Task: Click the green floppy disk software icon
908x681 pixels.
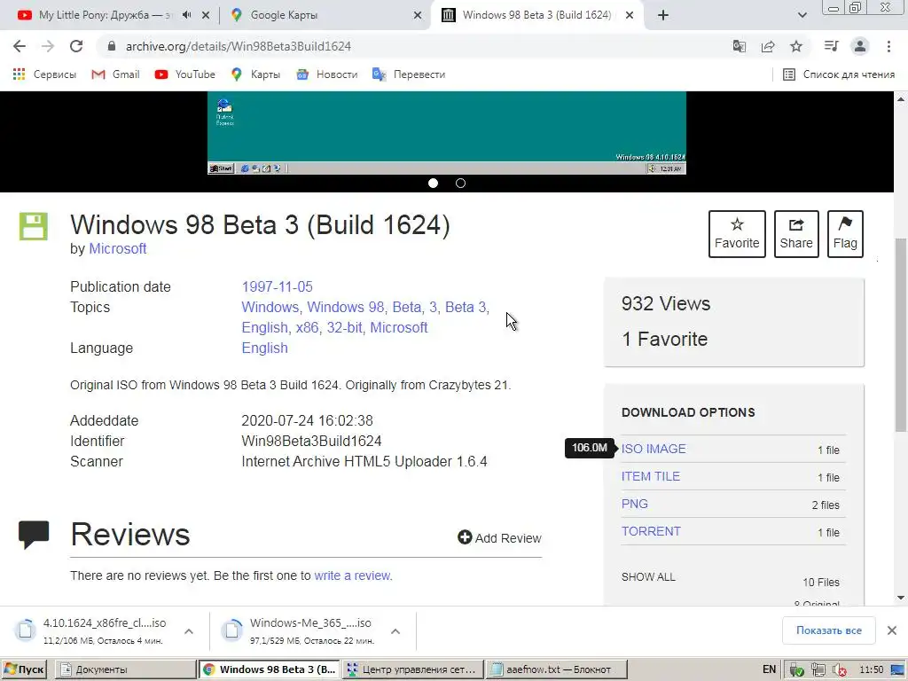Action: pyautogui.click(x=34, y=226)
